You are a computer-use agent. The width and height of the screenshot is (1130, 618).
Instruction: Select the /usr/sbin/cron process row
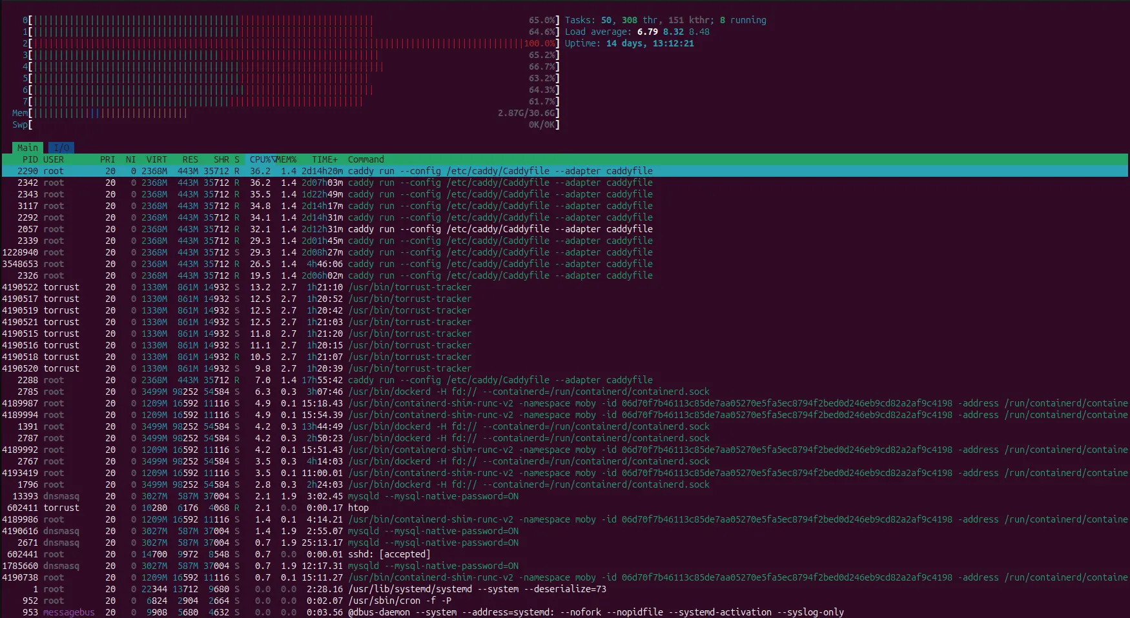565,601
